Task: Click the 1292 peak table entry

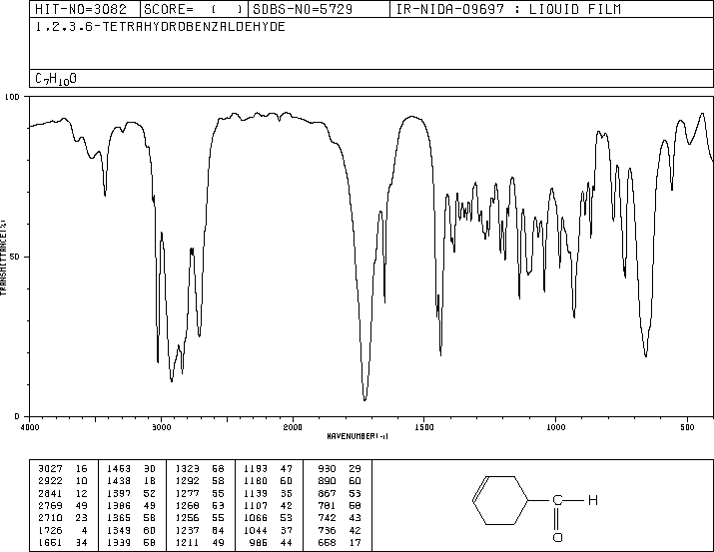Action: [x=187, y=481]
